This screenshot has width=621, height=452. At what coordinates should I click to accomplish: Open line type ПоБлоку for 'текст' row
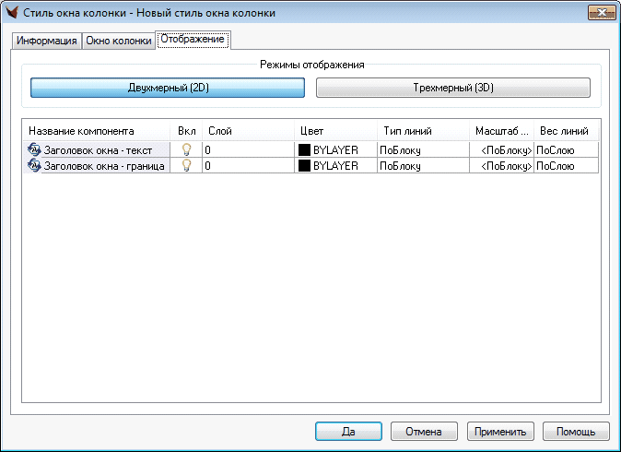[x=422, y=149]
